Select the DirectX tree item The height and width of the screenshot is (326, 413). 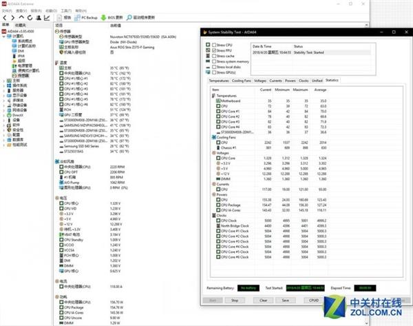(15, 115)
